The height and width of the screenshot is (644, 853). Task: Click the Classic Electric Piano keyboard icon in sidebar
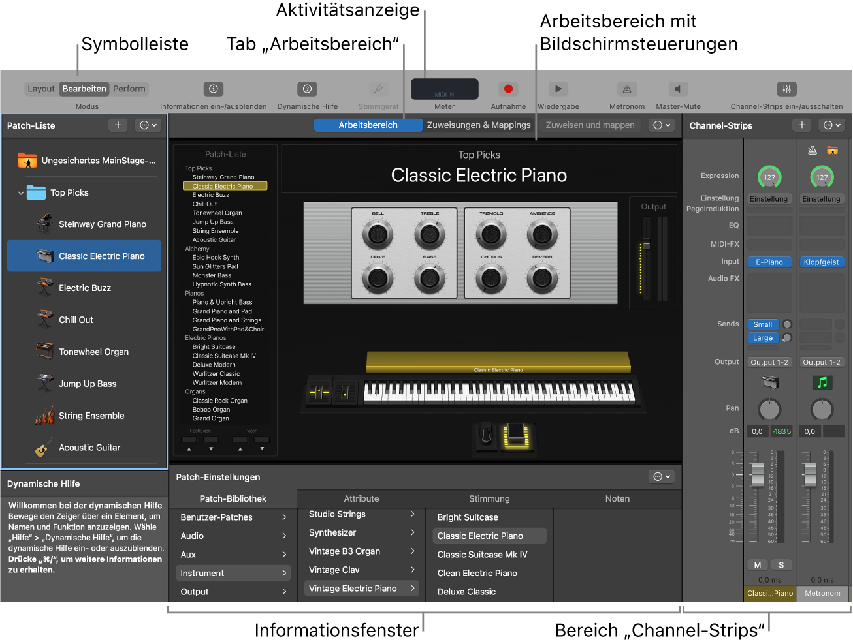click(44, 256)
